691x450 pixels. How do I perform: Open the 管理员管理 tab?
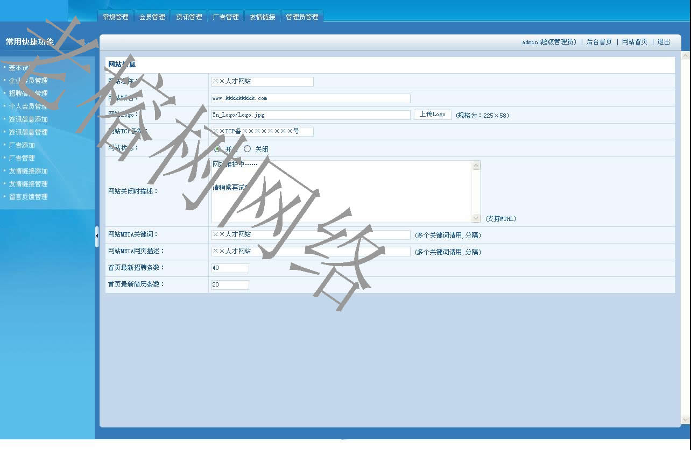pyautogui.click(x=302, y=17)
